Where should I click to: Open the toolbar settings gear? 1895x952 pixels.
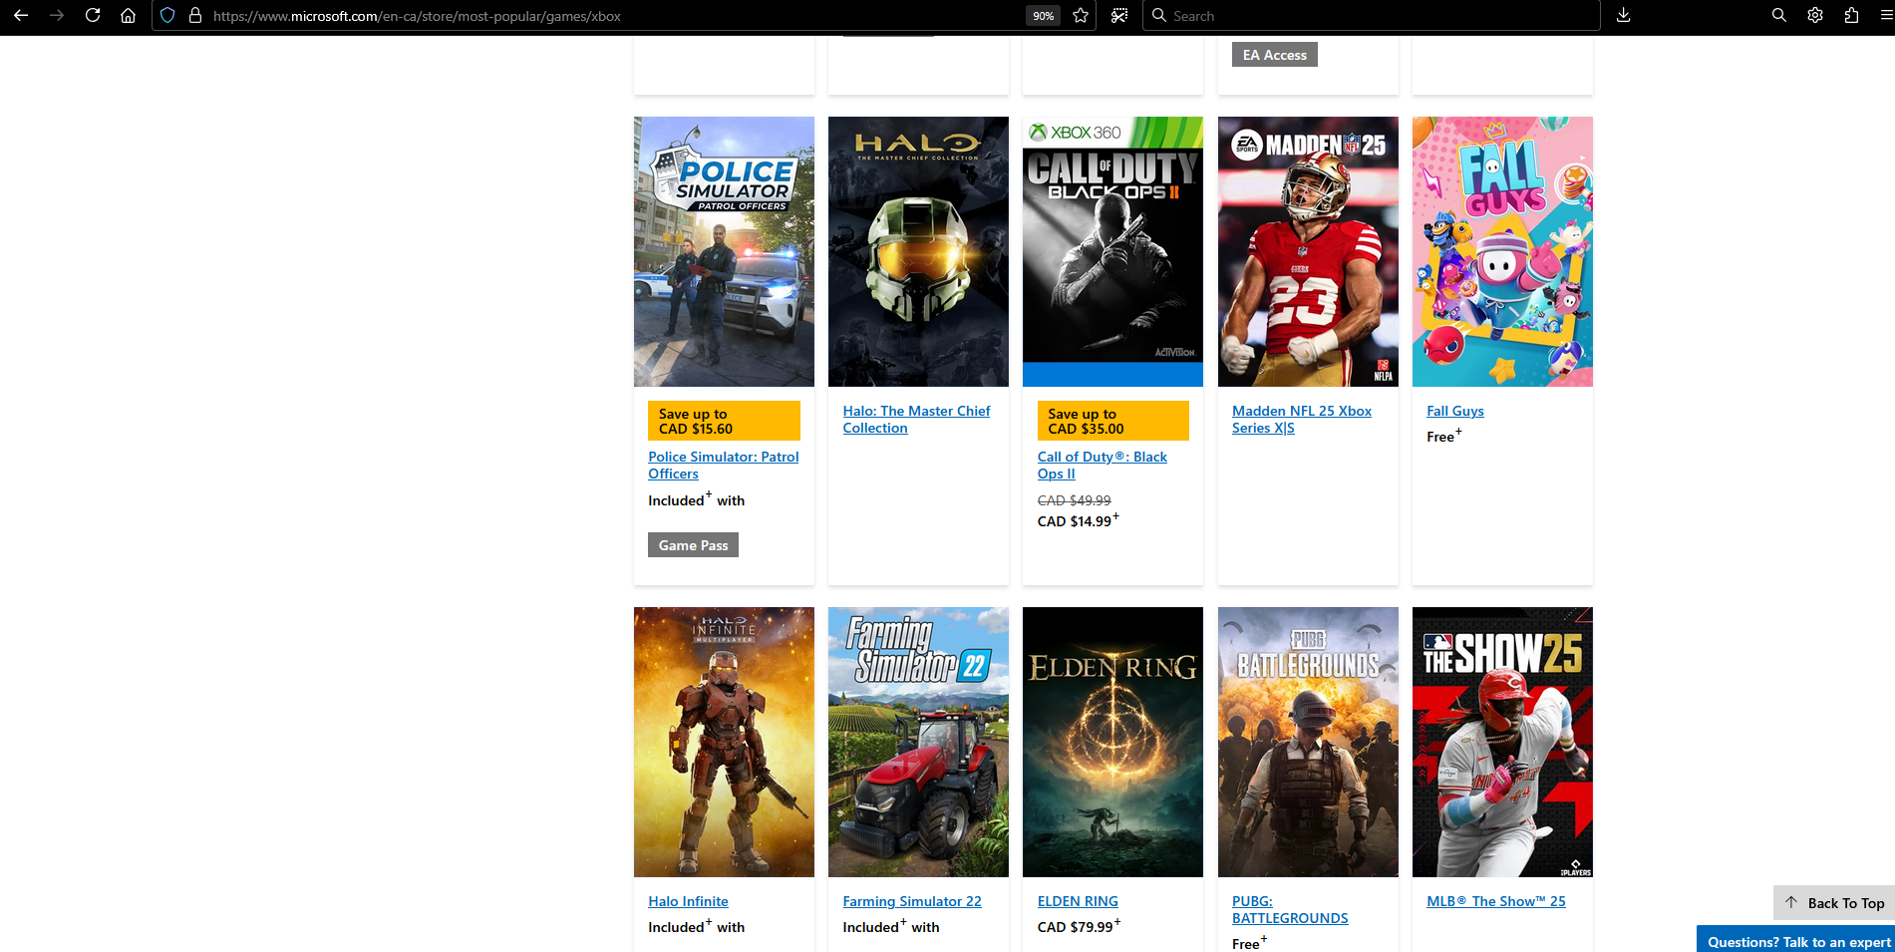click(x=1815, y=16)
